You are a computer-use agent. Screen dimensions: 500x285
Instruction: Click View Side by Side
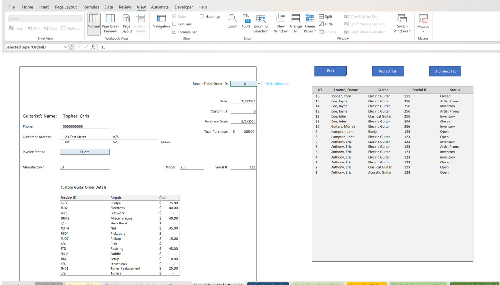point(361,16)
